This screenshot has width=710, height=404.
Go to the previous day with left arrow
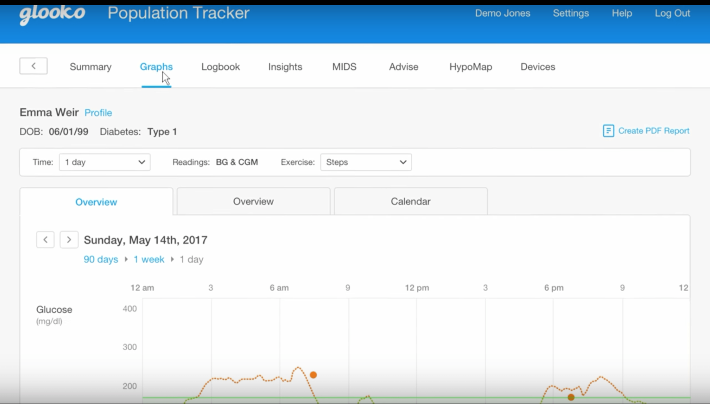click(45, 240)
